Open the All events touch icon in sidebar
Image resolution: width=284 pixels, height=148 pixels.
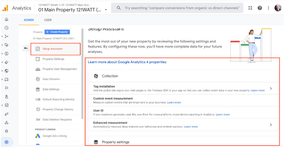click(x=7, y=97)
